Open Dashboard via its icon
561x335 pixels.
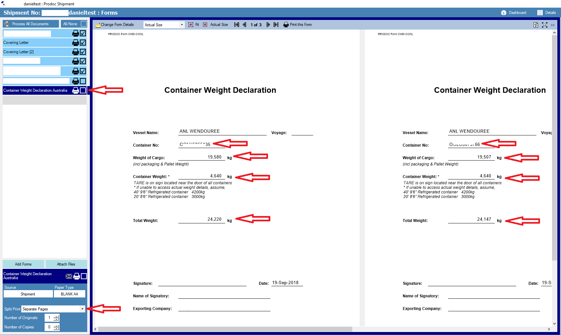[x=504, y=13]
